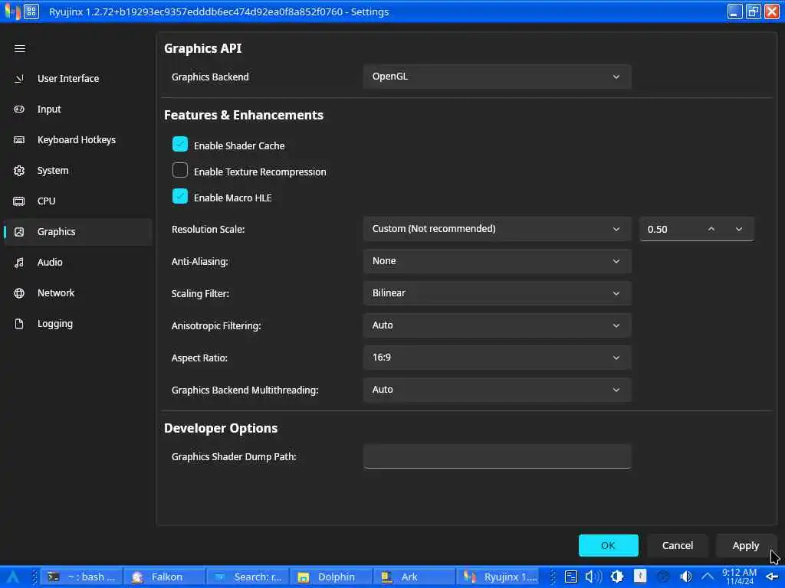Collapse the sidebar with the hamburger icon
Image resolution: width=785 pixels, height=588 pixels.
tap(19, 48)
